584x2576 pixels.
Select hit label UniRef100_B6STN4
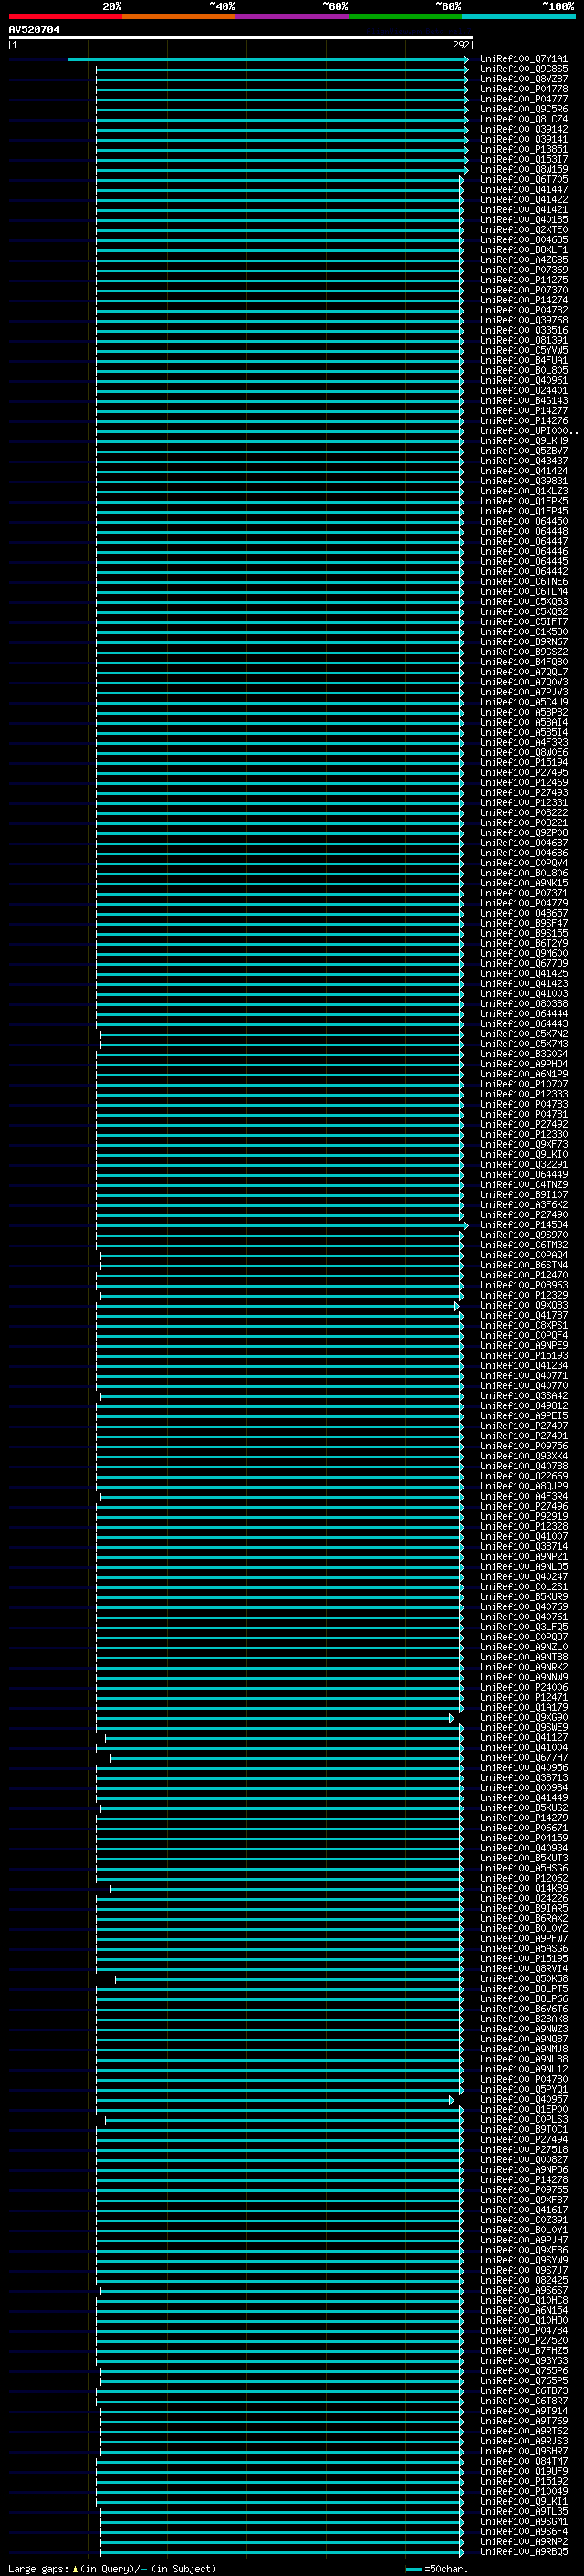tap(523, 1265)
